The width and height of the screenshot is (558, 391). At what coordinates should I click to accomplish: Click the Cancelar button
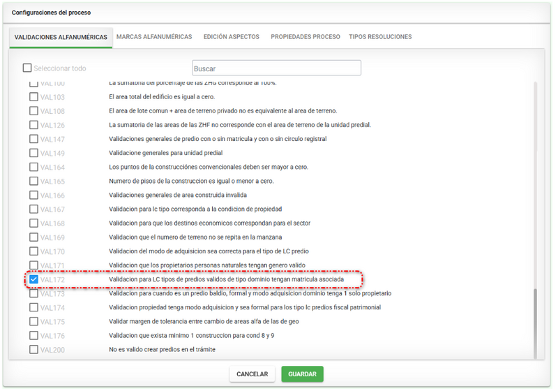pyautogui.click(x=252, y=374)
